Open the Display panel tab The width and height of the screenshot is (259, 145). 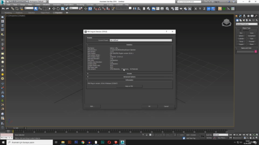(252, 16)
